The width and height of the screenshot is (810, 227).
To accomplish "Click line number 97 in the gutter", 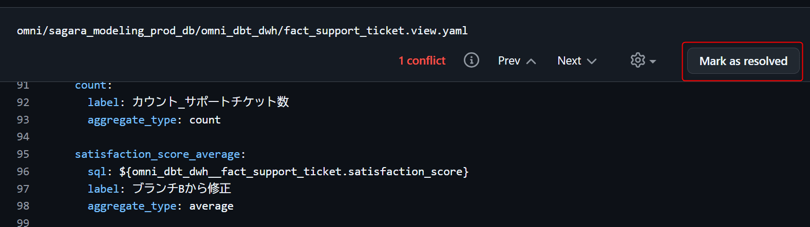I will [x=23, y=189].
